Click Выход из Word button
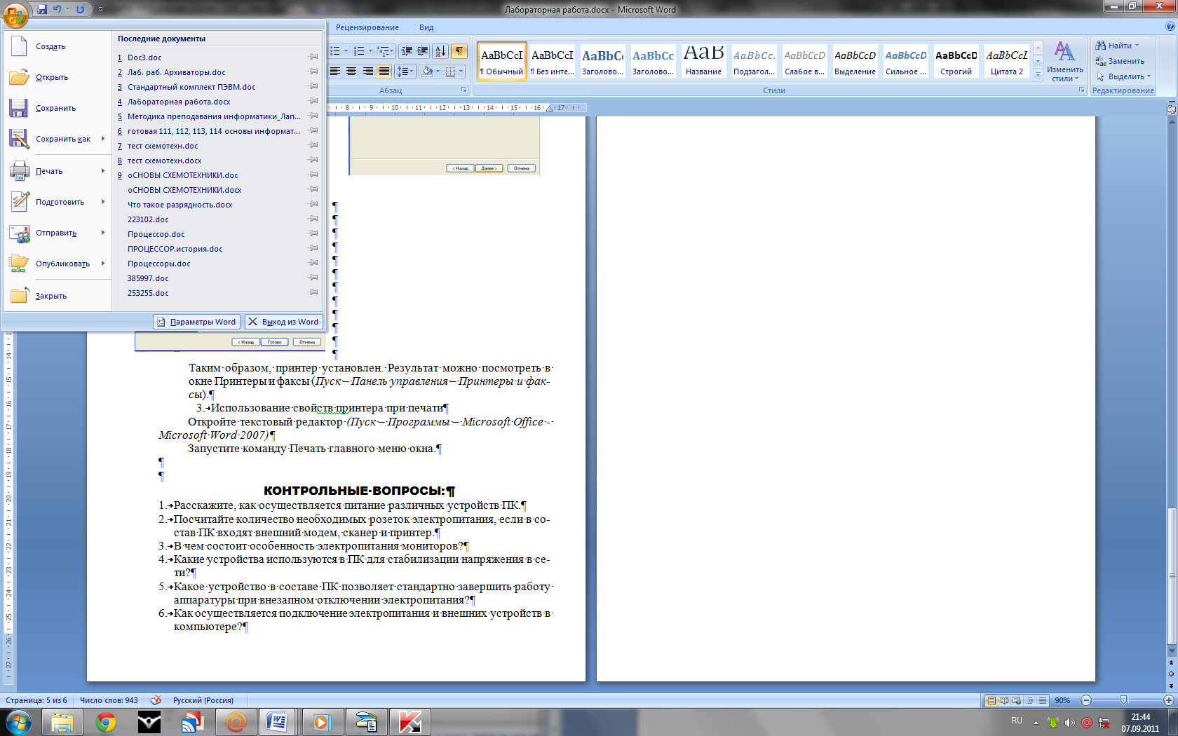This screenshot has height=736, width=1178. (283, 322)
